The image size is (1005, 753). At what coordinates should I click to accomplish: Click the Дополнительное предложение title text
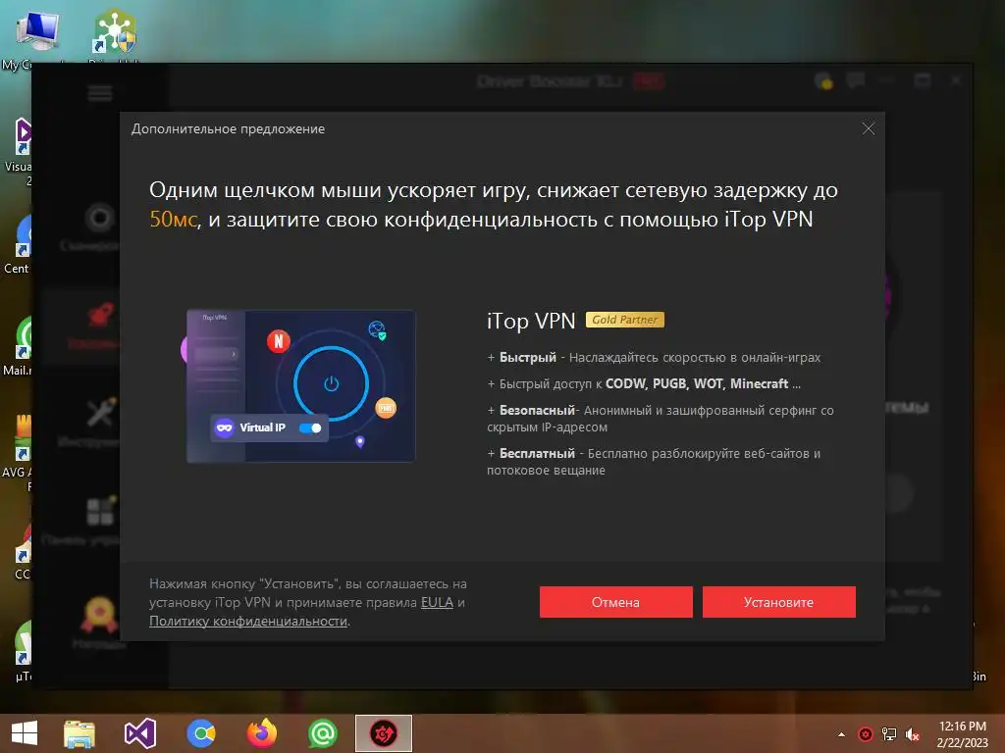(228, 128)
